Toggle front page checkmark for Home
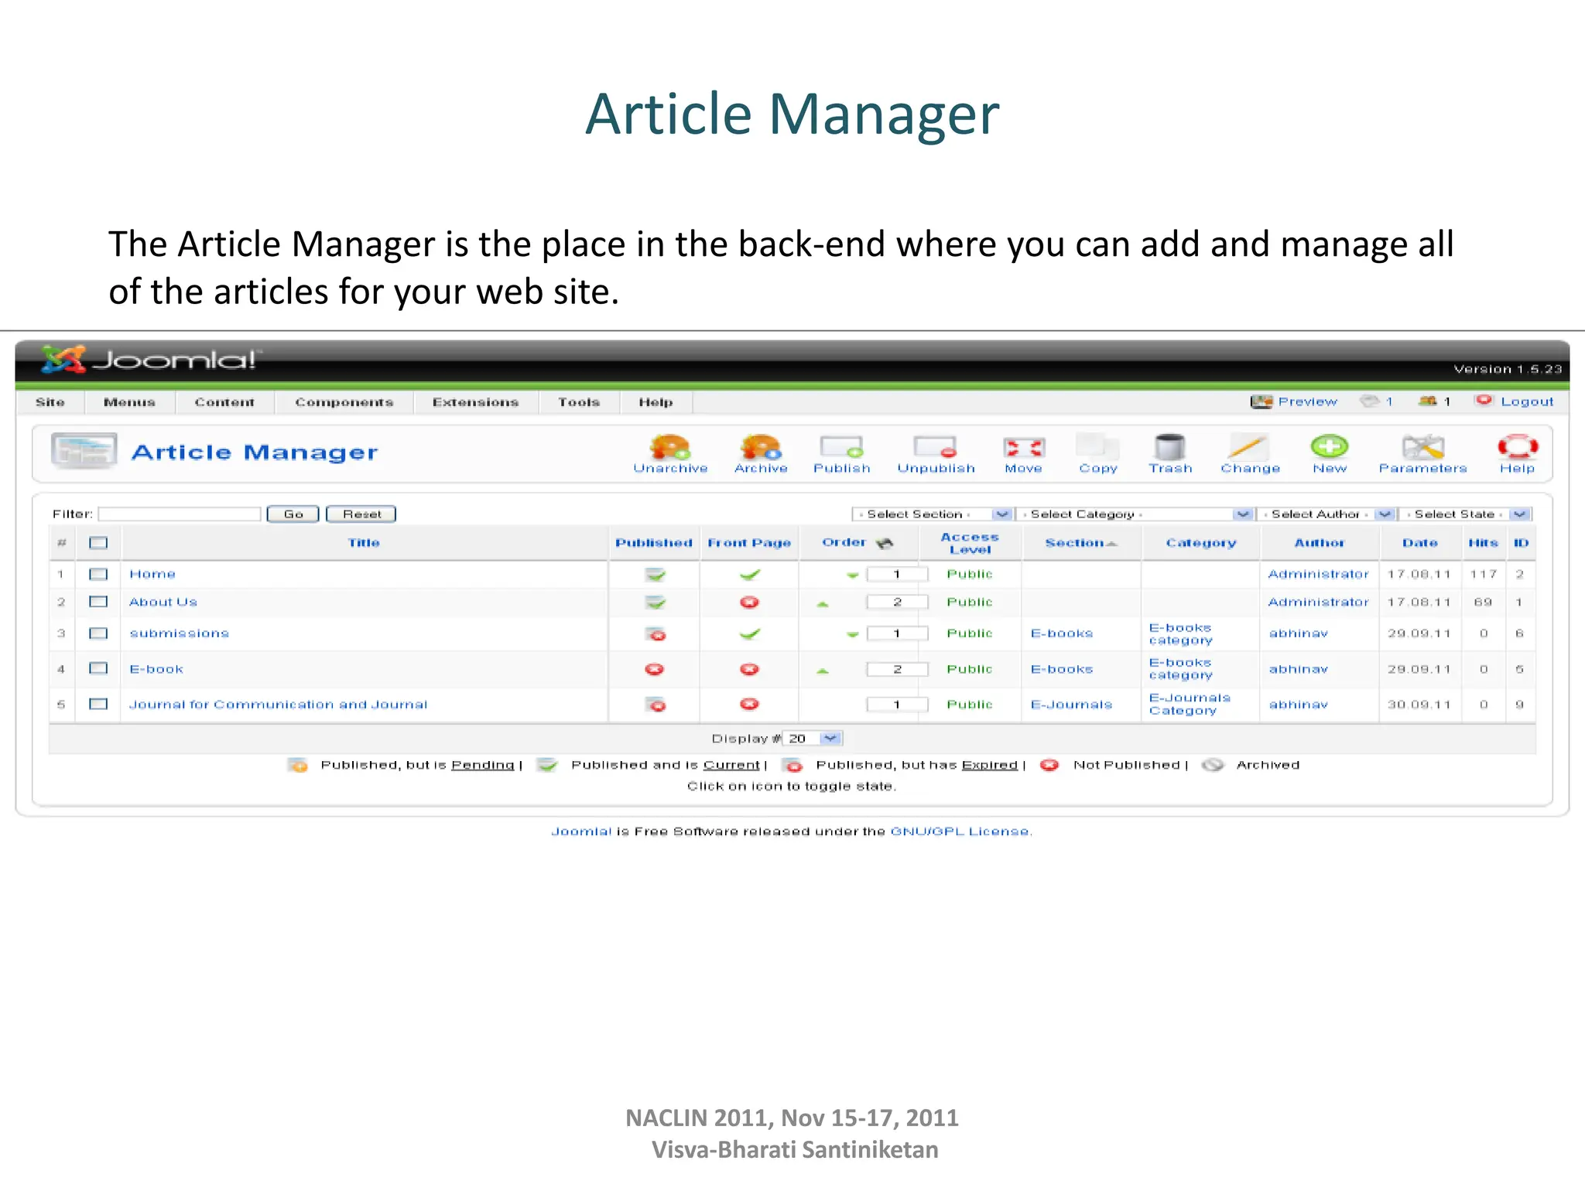Viewport: 1585px width, 1188px height. click(749, 575)
